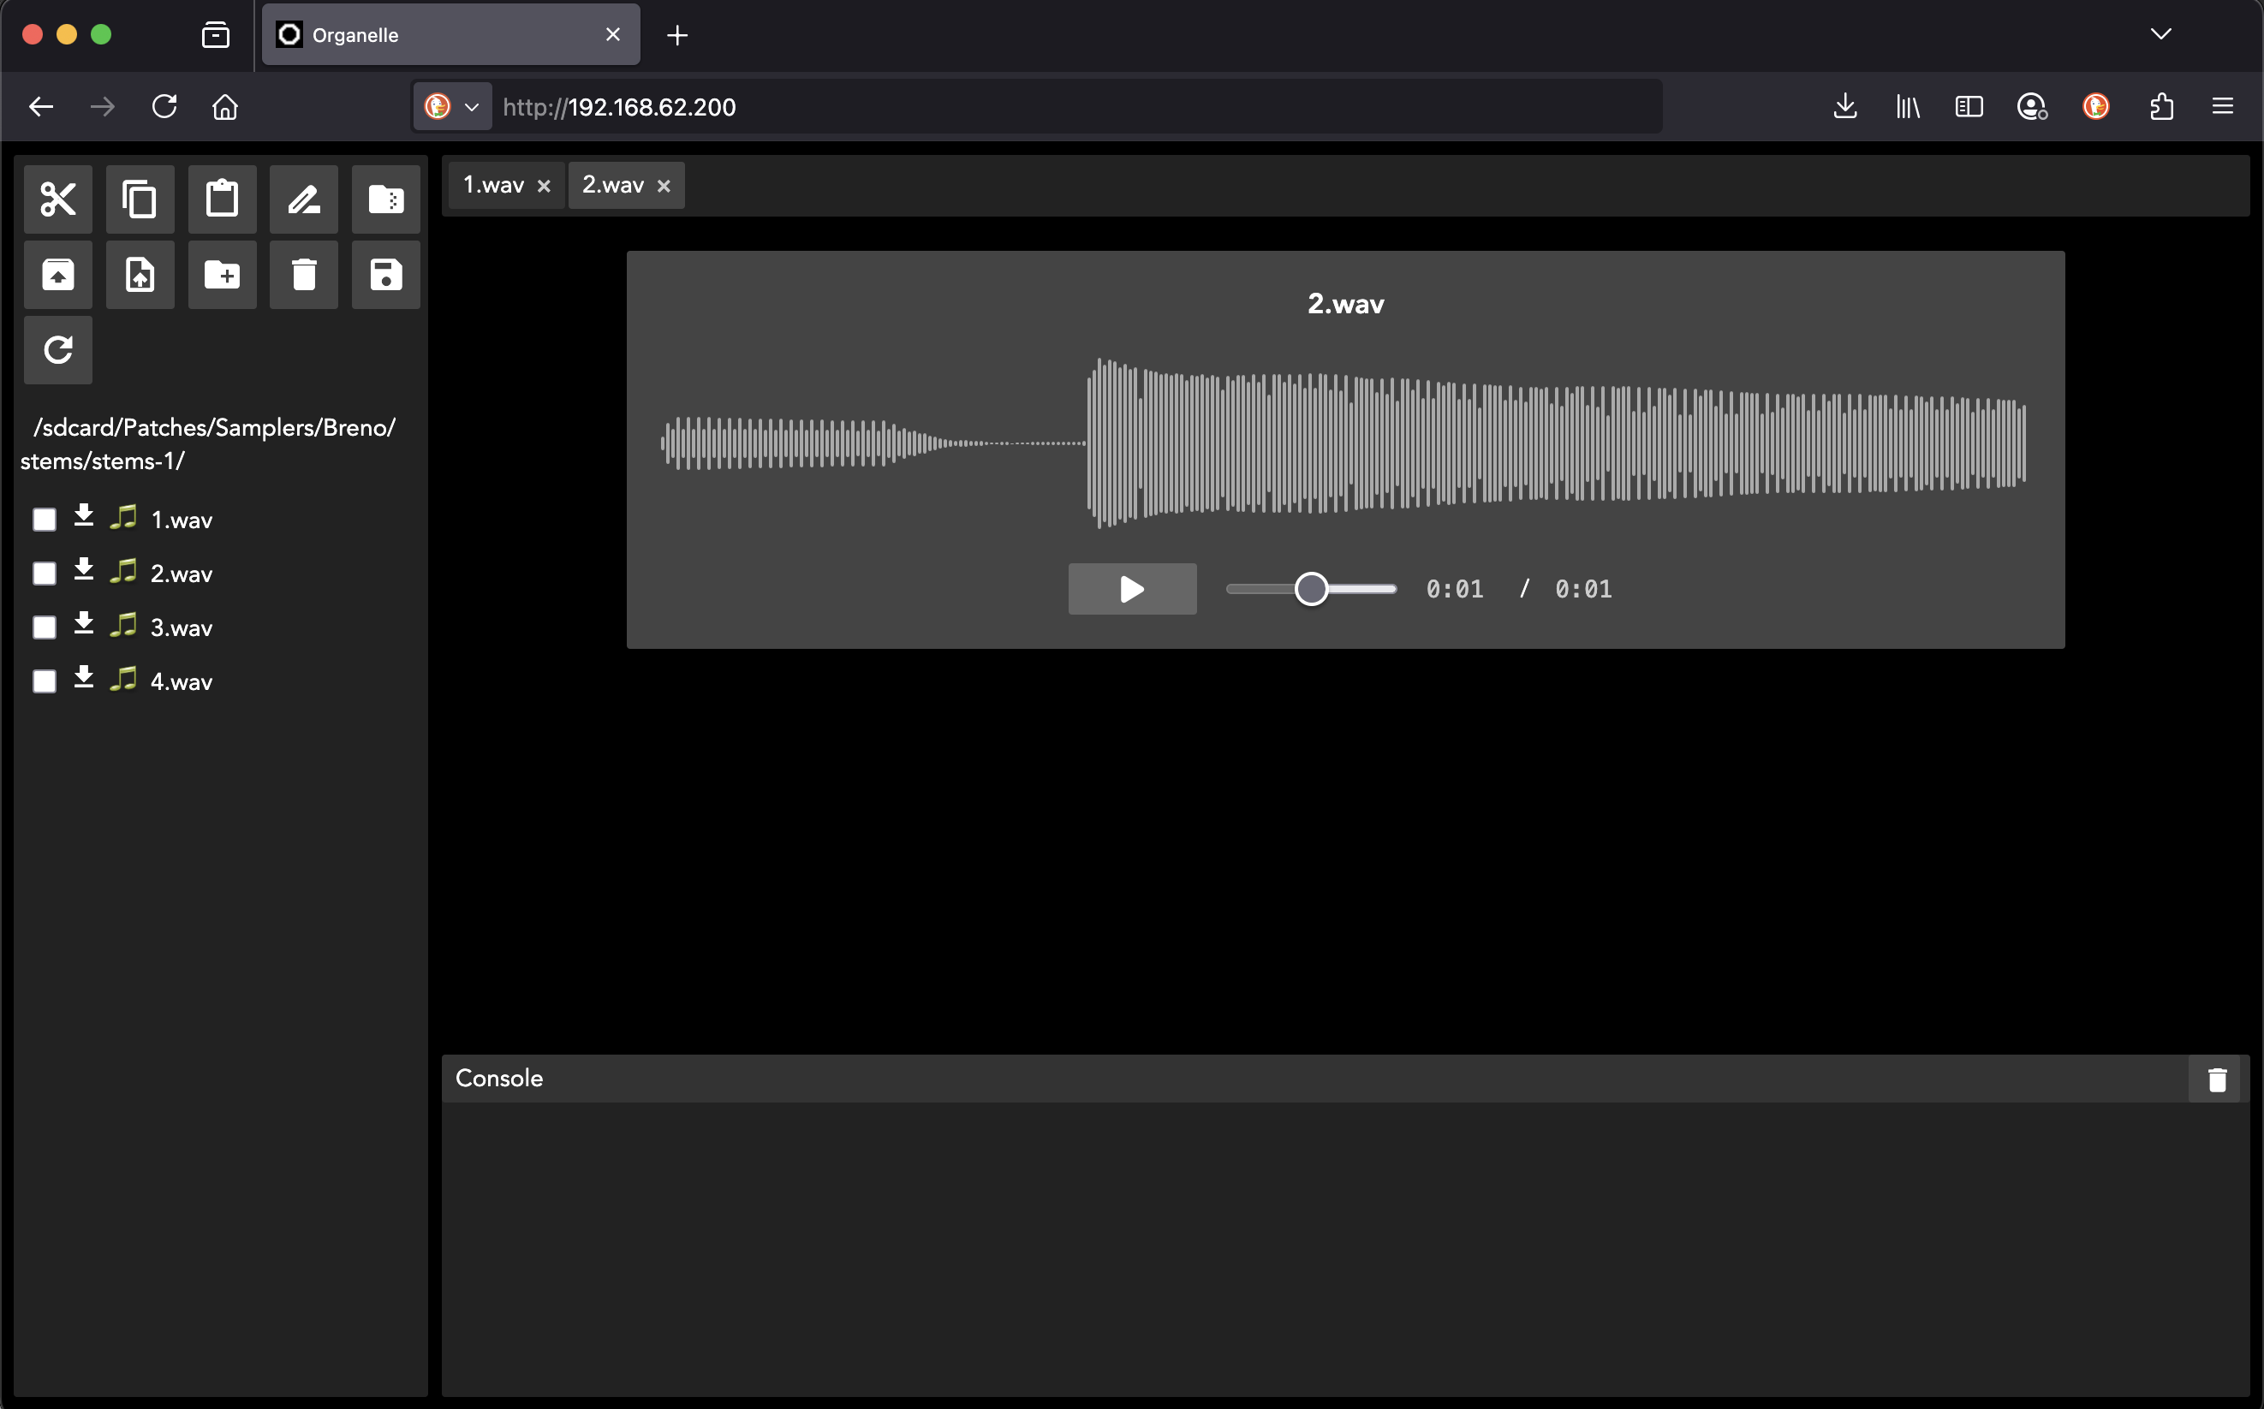
Task: Select the 2.wav editor tab
Action: (x=612, y=185)
